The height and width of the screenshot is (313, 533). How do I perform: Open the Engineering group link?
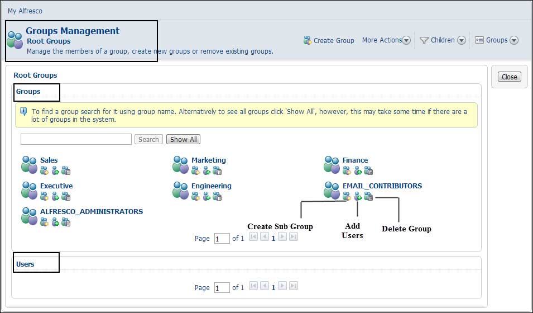[212, 186]
